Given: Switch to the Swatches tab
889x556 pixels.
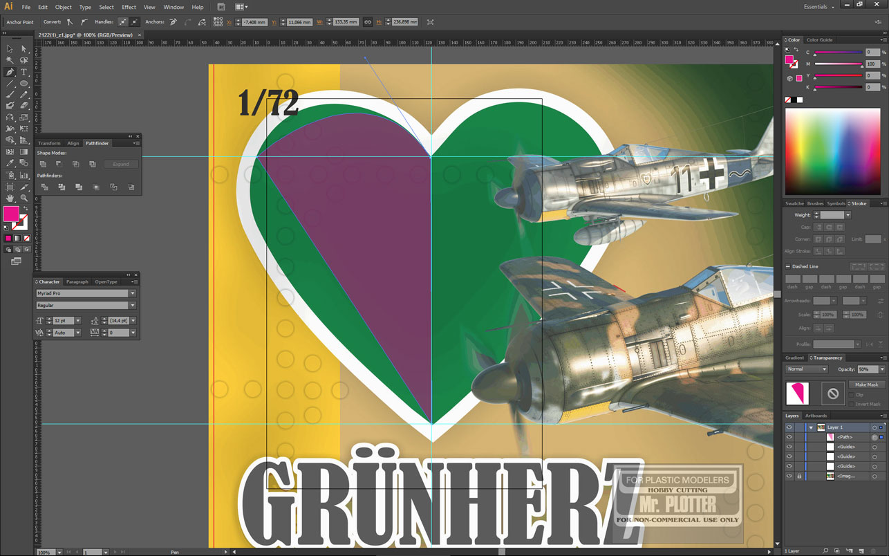Looking at the screenshot, I should pos(794,203).
